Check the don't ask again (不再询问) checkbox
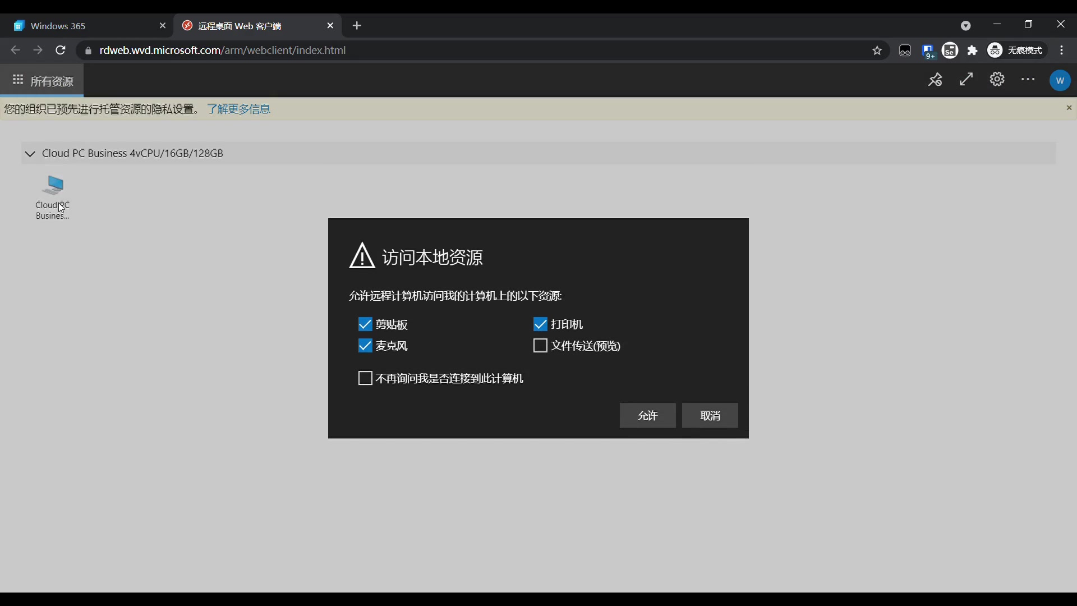The image size is (1077, 606). click(x=365, y=378)
